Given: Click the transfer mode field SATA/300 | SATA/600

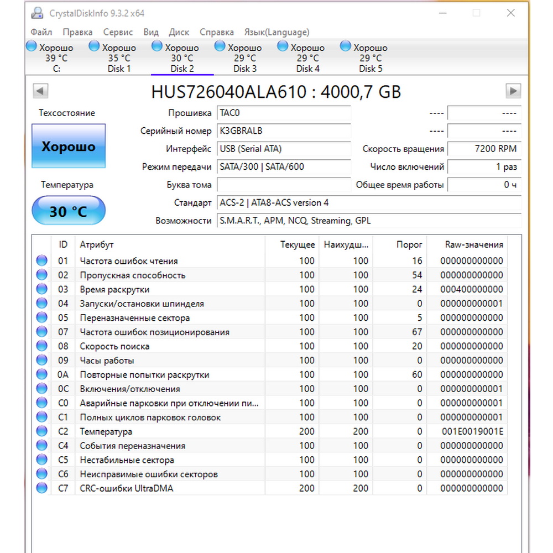Looking at the screenshot, I should tap(284, 167).
